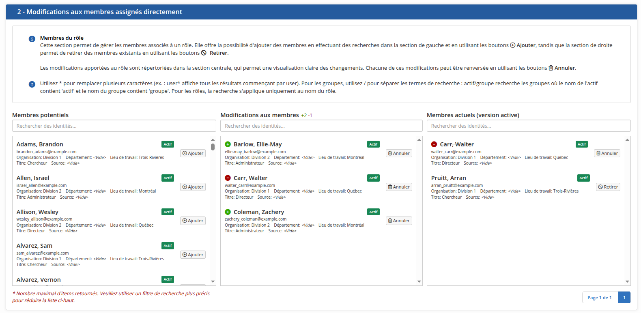Click up arrow of modifications list scrollbar
641x313 pixels.
pos(419,139)
